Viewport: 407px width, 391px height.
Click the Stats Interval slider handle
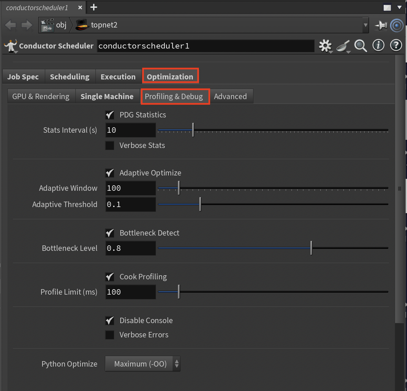click(193, 130)
